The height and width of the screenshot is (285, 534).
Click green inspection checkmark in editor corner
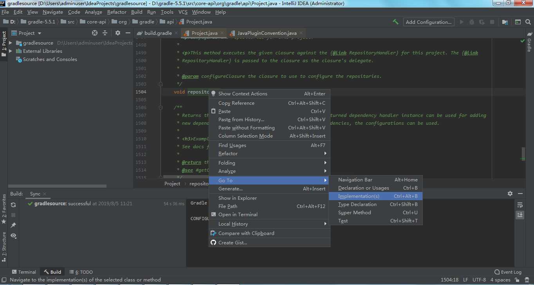point(522,41)
